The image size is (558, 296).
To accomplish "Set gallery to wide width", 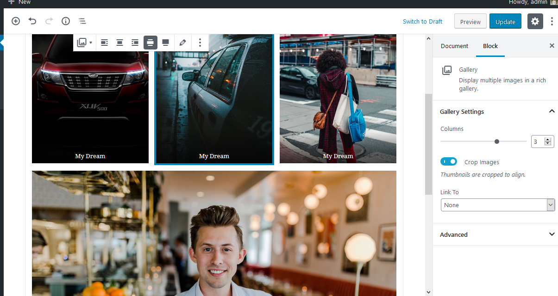I will point(150,43).
